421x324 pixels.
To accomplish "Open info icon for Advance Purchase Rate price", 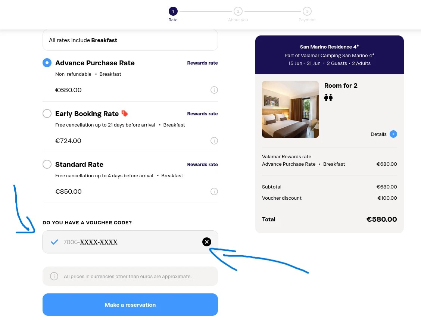I will click(214, 90).
